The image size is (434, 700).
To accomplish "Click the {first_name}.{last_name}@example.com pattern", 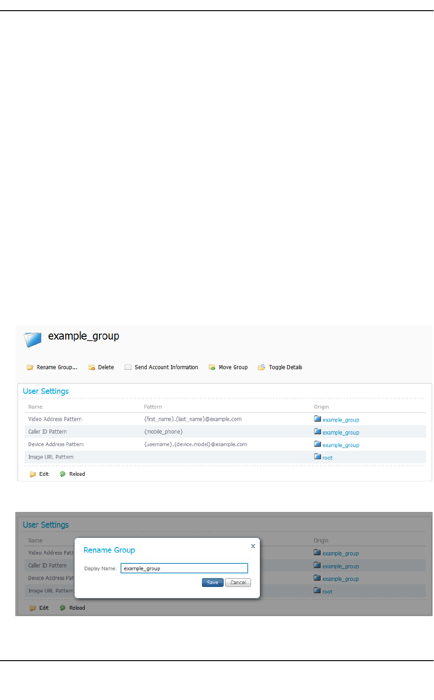I will [193, 419].
